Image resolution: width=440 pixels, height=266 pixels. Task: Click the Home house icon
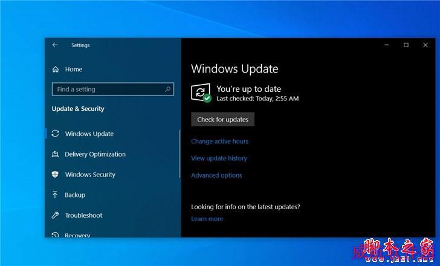56,70
